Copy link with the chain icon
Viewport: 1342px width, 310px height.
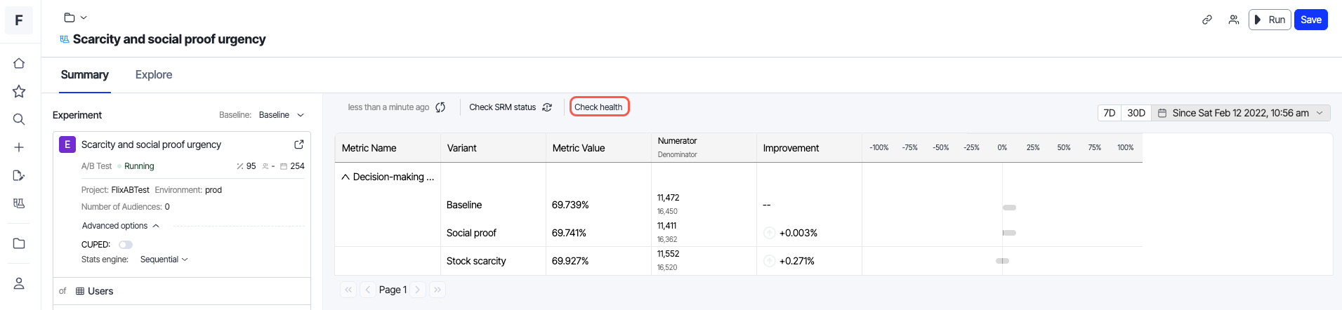tap(1207, 20)
